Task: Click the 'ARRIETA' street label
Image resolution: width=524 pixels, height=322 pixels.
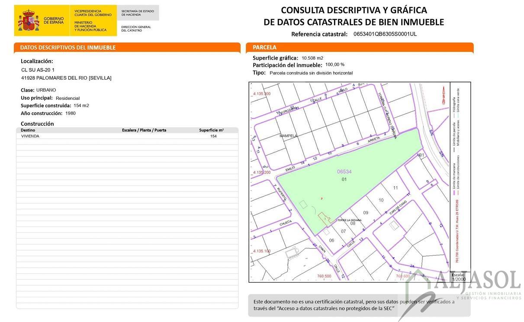Action: 374,140
